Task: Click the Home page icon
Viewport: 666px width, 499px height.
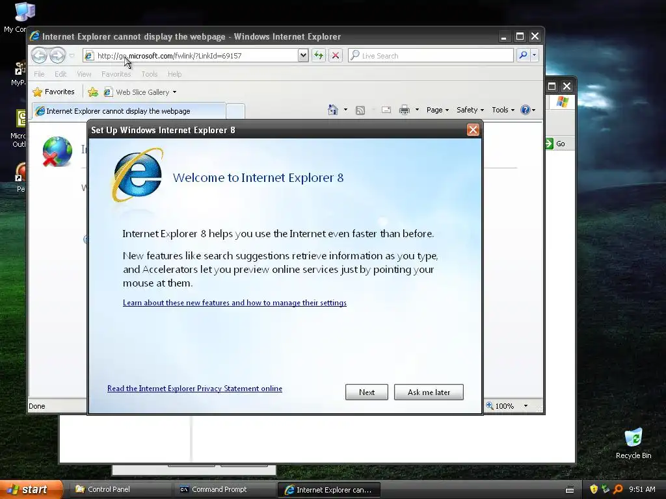Action: [333, 110]
